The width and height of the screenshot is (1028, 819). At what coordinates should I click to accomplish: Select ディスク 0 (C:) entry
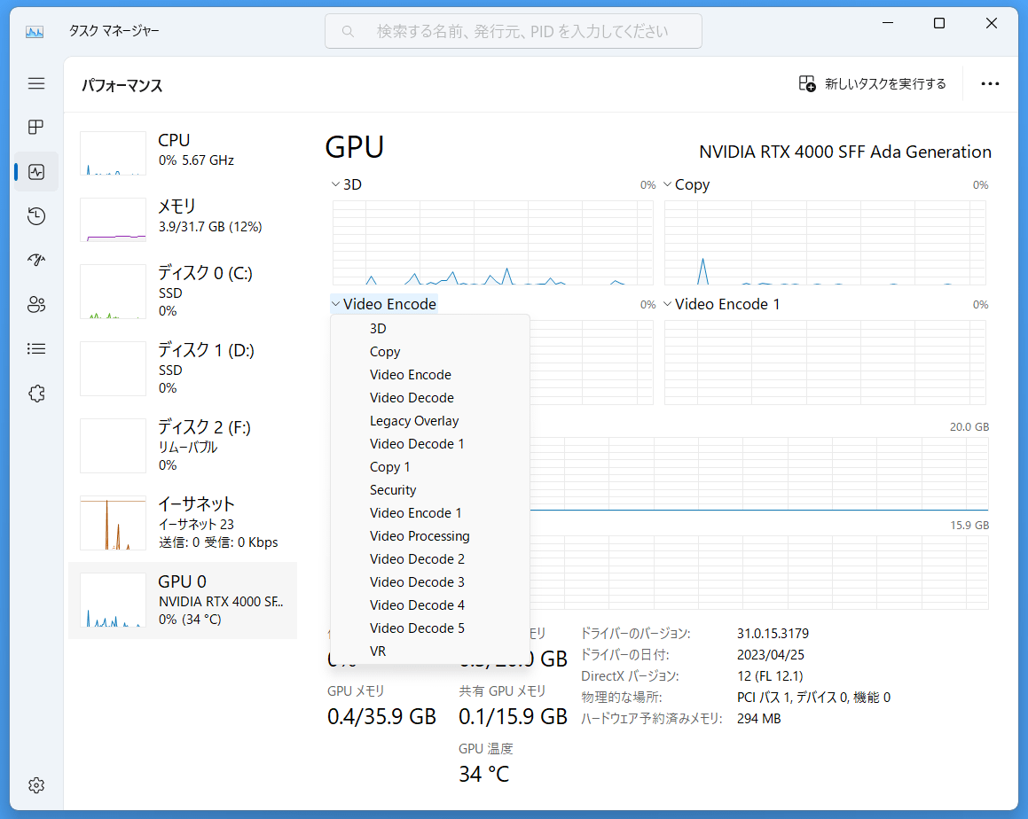[x=182, y=291]
